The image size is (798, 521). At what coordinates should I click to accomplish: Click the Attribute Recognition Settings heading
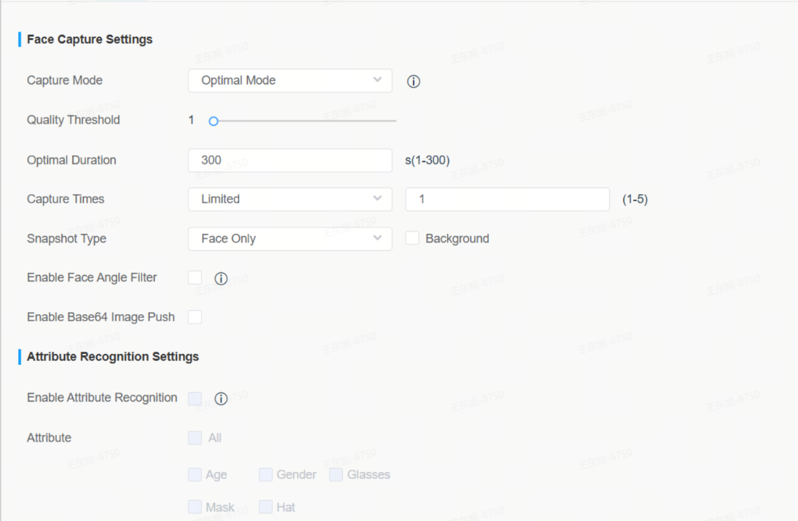click(x=113, y=357)
